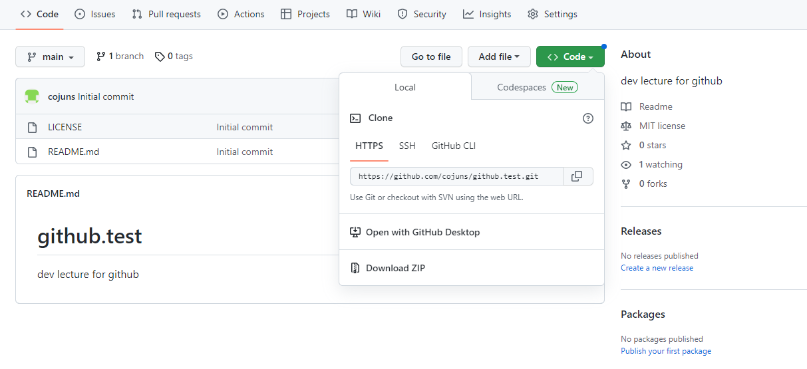
Task: Click the scales icon next to MIT license
Action: (626, 126)
